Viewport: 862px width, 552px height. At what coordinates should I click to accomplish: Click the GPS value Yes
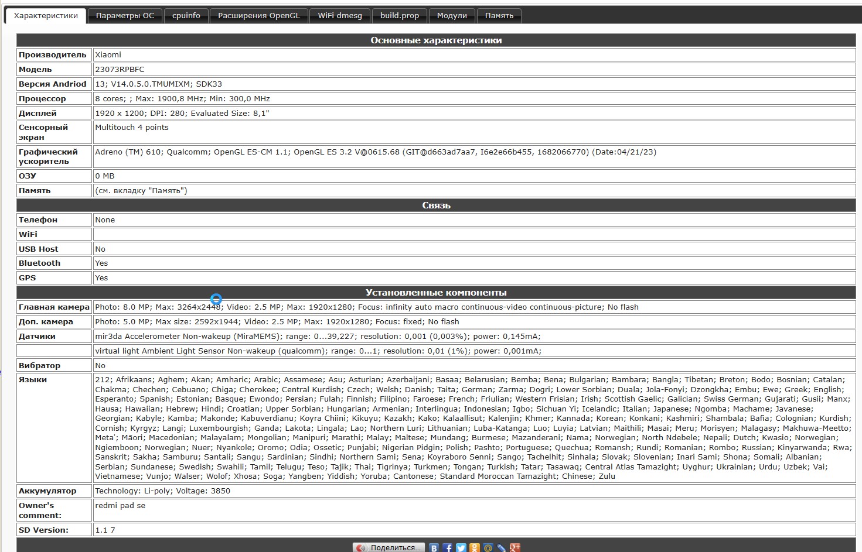tap(101, 277)
